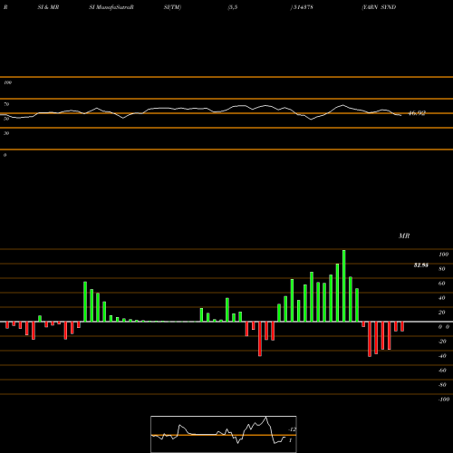Viewport: 453px width, 453px height.
Task: Click the 80 label on MR axis
Action: [442, 269]
